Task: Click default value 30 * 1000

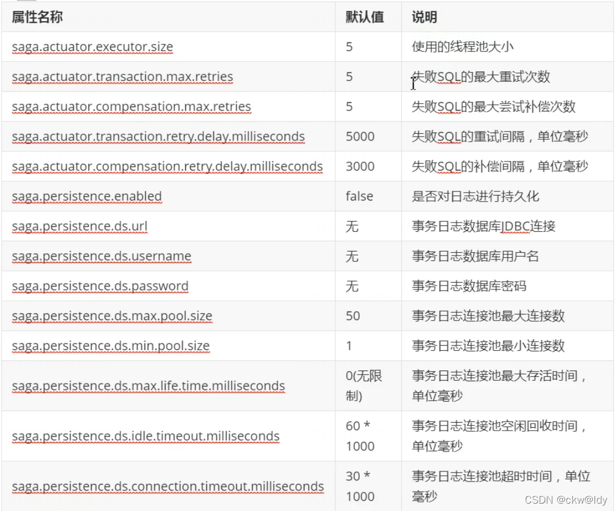Action: [360, 486]
